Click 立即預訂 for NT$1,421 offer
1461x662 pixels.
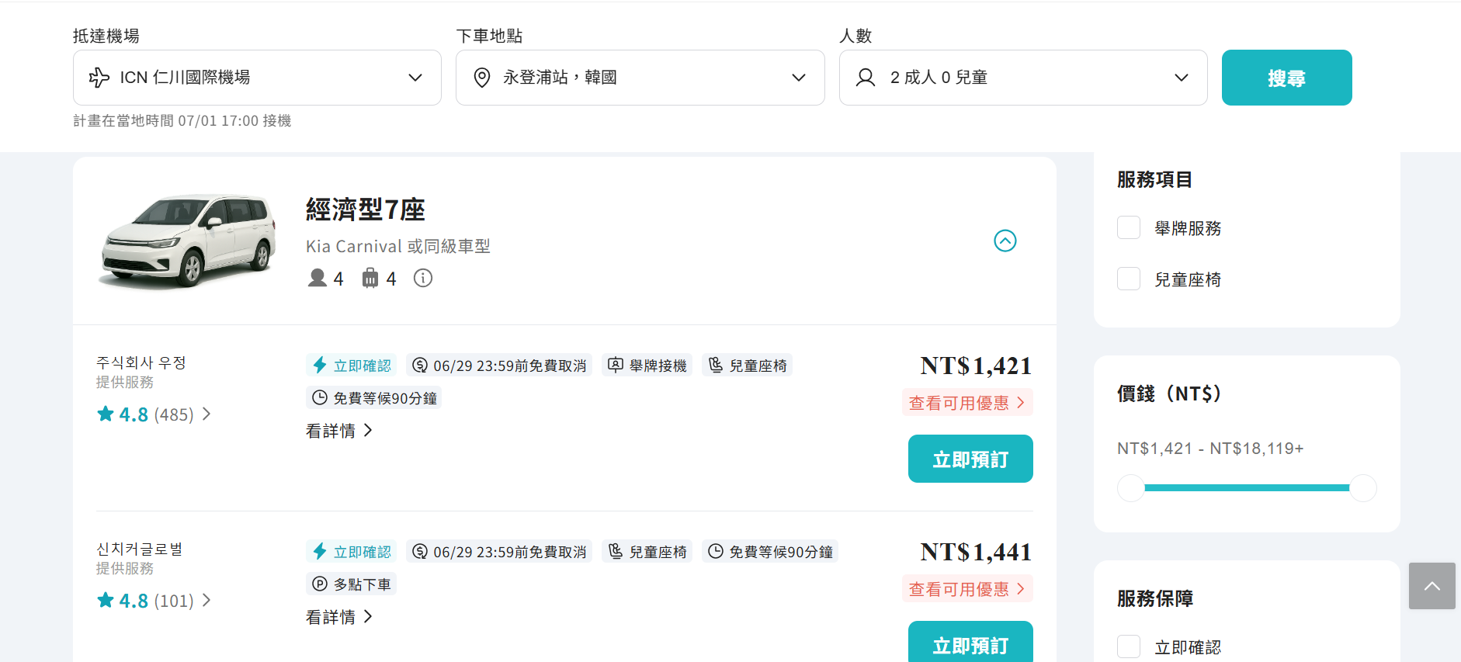pyautogui.click(x=970, y=459)
